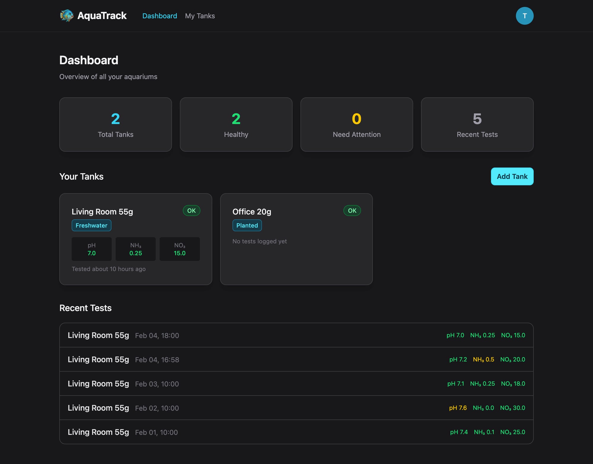Click the yellow NH₃ 0.5 value in recent tests

(x=483, y=359)
